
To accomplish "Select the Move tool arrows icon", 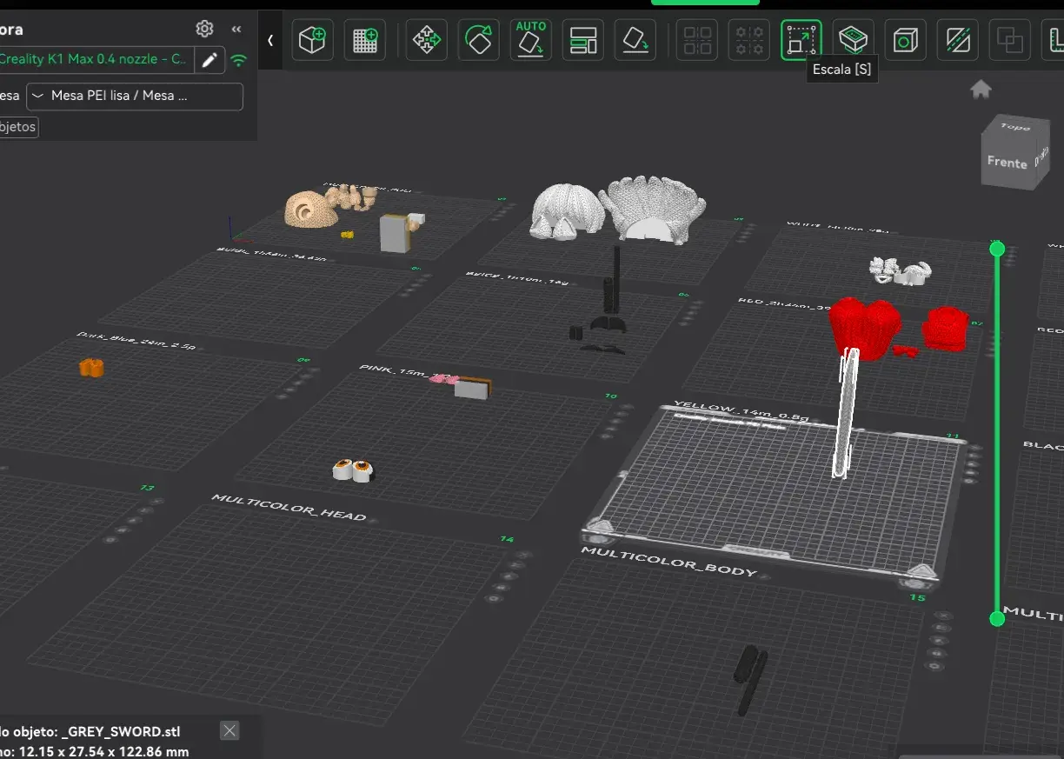I will click(x=427, y=40).
